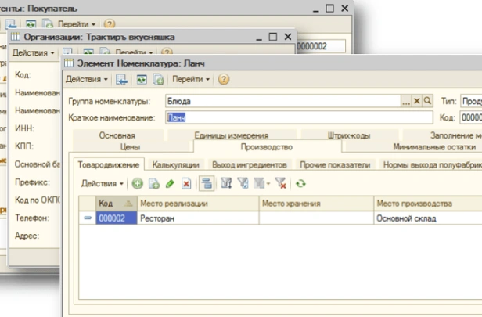This screenshot has height=317, width=482.
Task: Go to the Единицы измерения tab
Action: (231, 135)
